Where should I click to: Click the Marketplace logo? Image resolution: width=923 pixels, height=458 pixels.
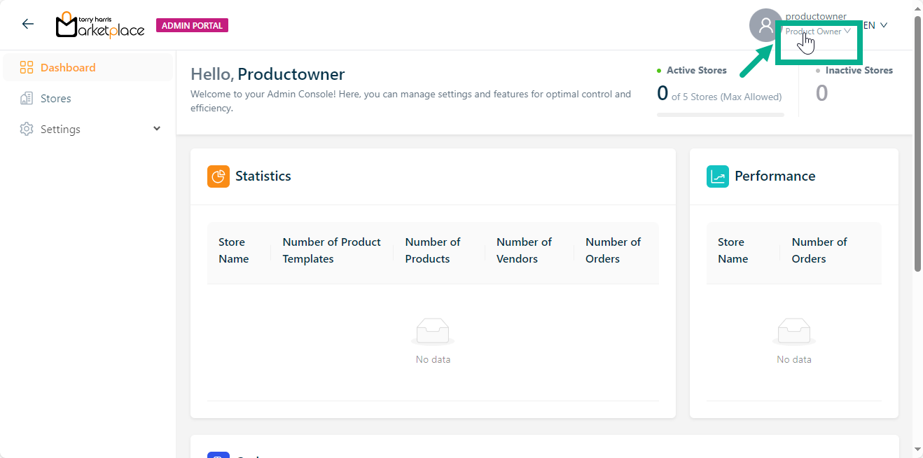(100, 25)
